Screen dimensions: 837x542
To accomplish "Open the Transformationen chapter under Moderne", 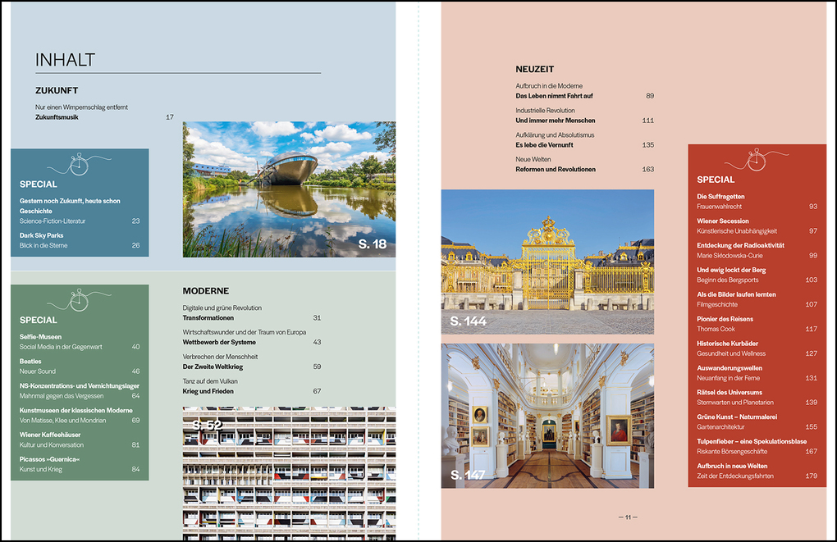I will 208,318.
